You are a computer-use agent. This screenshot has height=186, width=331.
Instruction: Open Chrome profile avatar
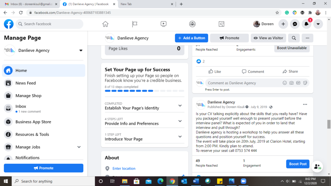pos(318,13)
